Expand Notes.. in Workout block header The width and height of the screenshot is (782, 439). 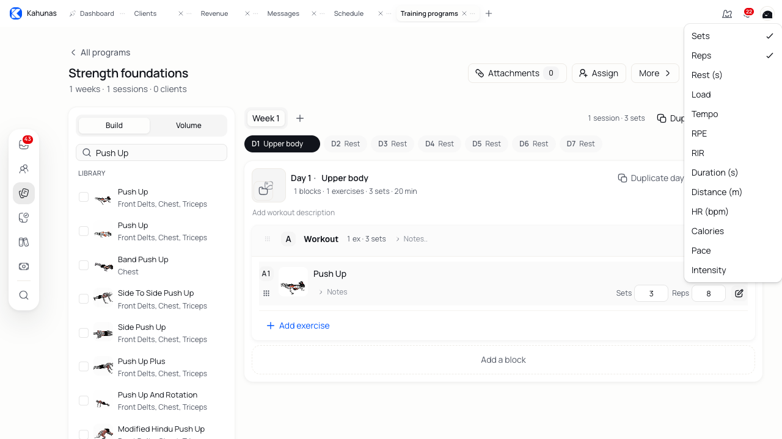pyautogui.click(x=412, y=239)
